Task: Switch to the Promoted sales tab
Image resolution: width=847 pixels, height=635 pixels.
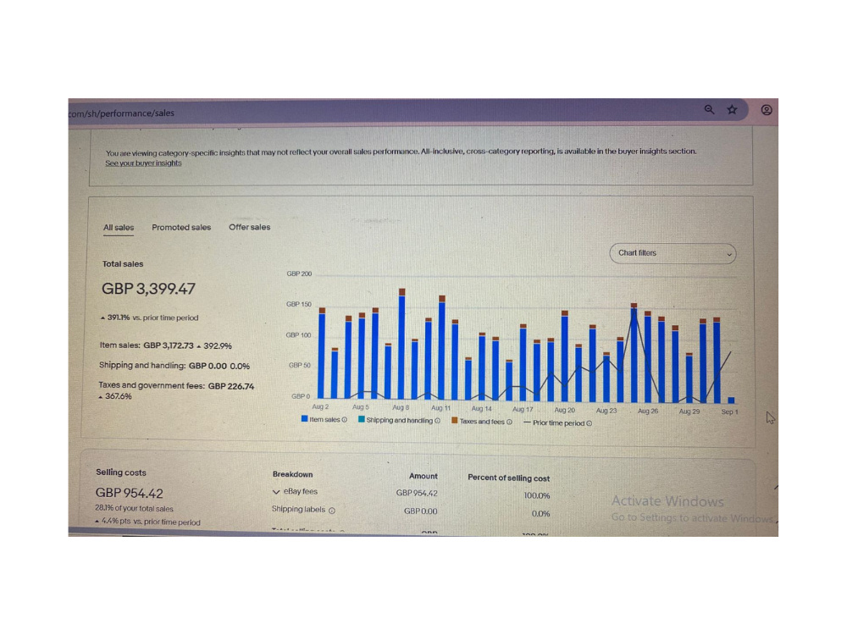Action: click(x=181, y=227)
